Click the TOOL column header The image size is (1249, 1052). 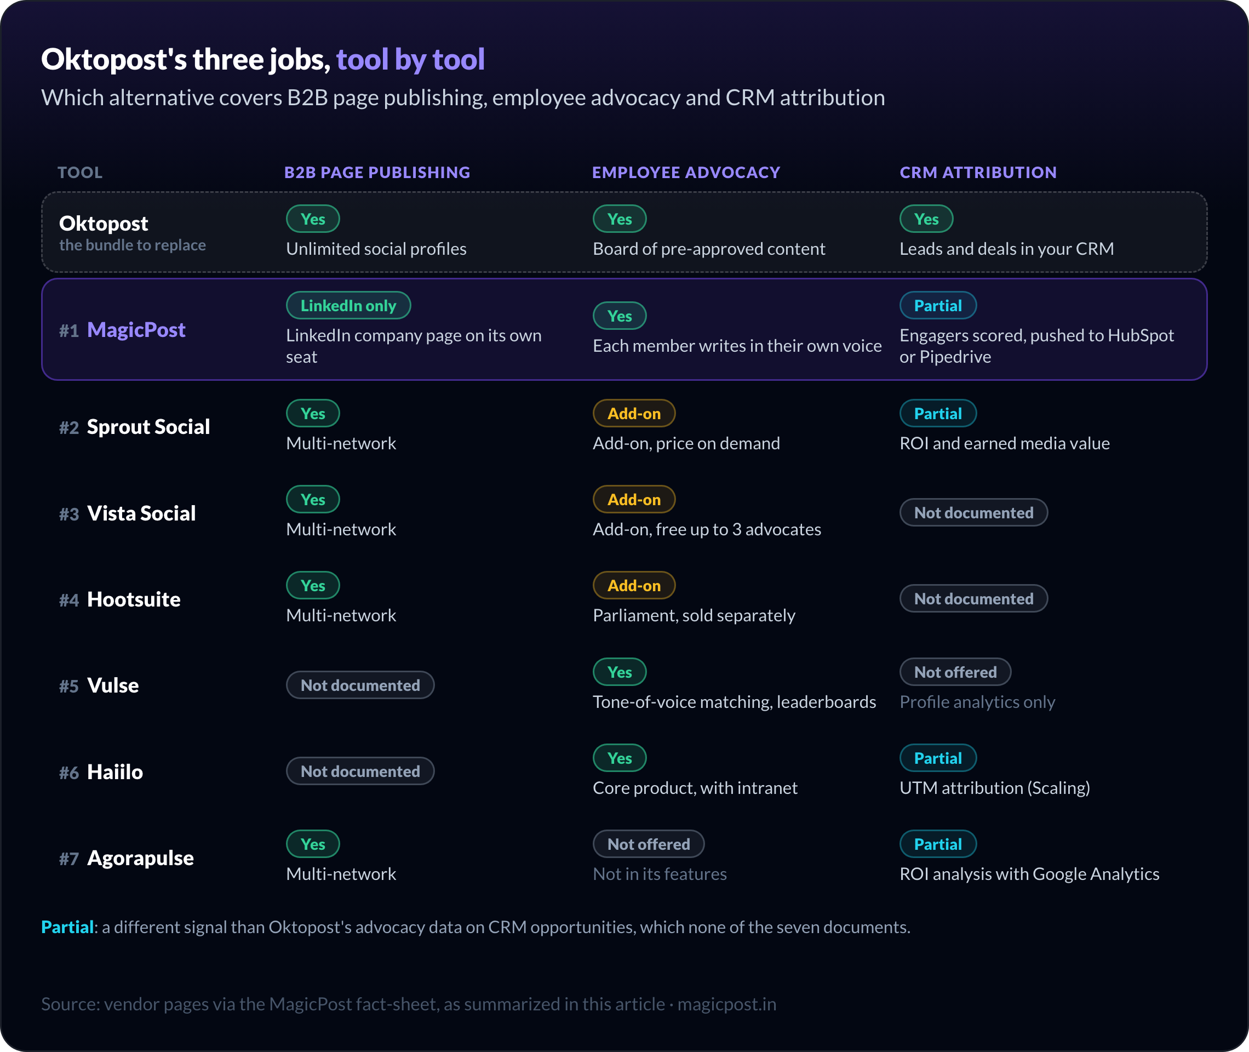pyautogui.click(x=80, y=173)
